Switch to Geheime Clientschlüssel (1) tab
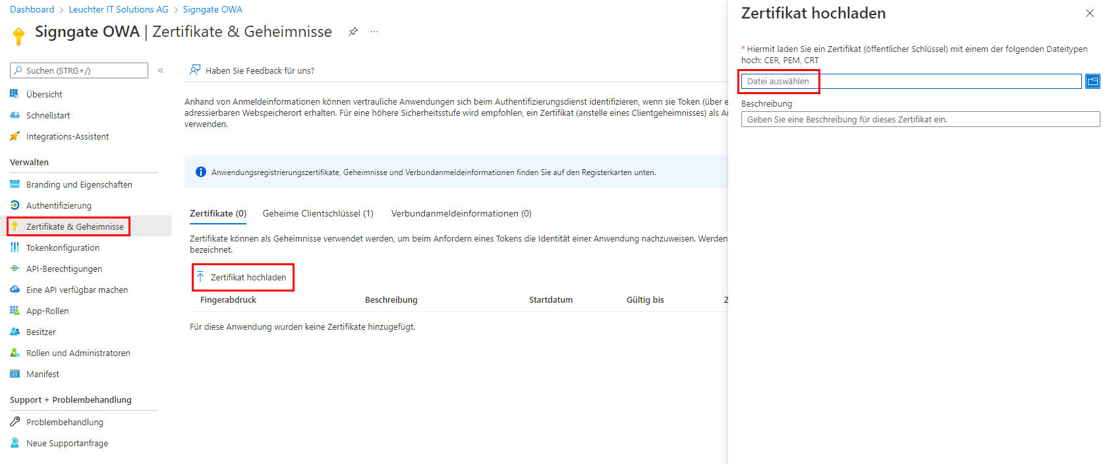The height and width of the screenshot is (464, 1107). [x=318, y=213]
